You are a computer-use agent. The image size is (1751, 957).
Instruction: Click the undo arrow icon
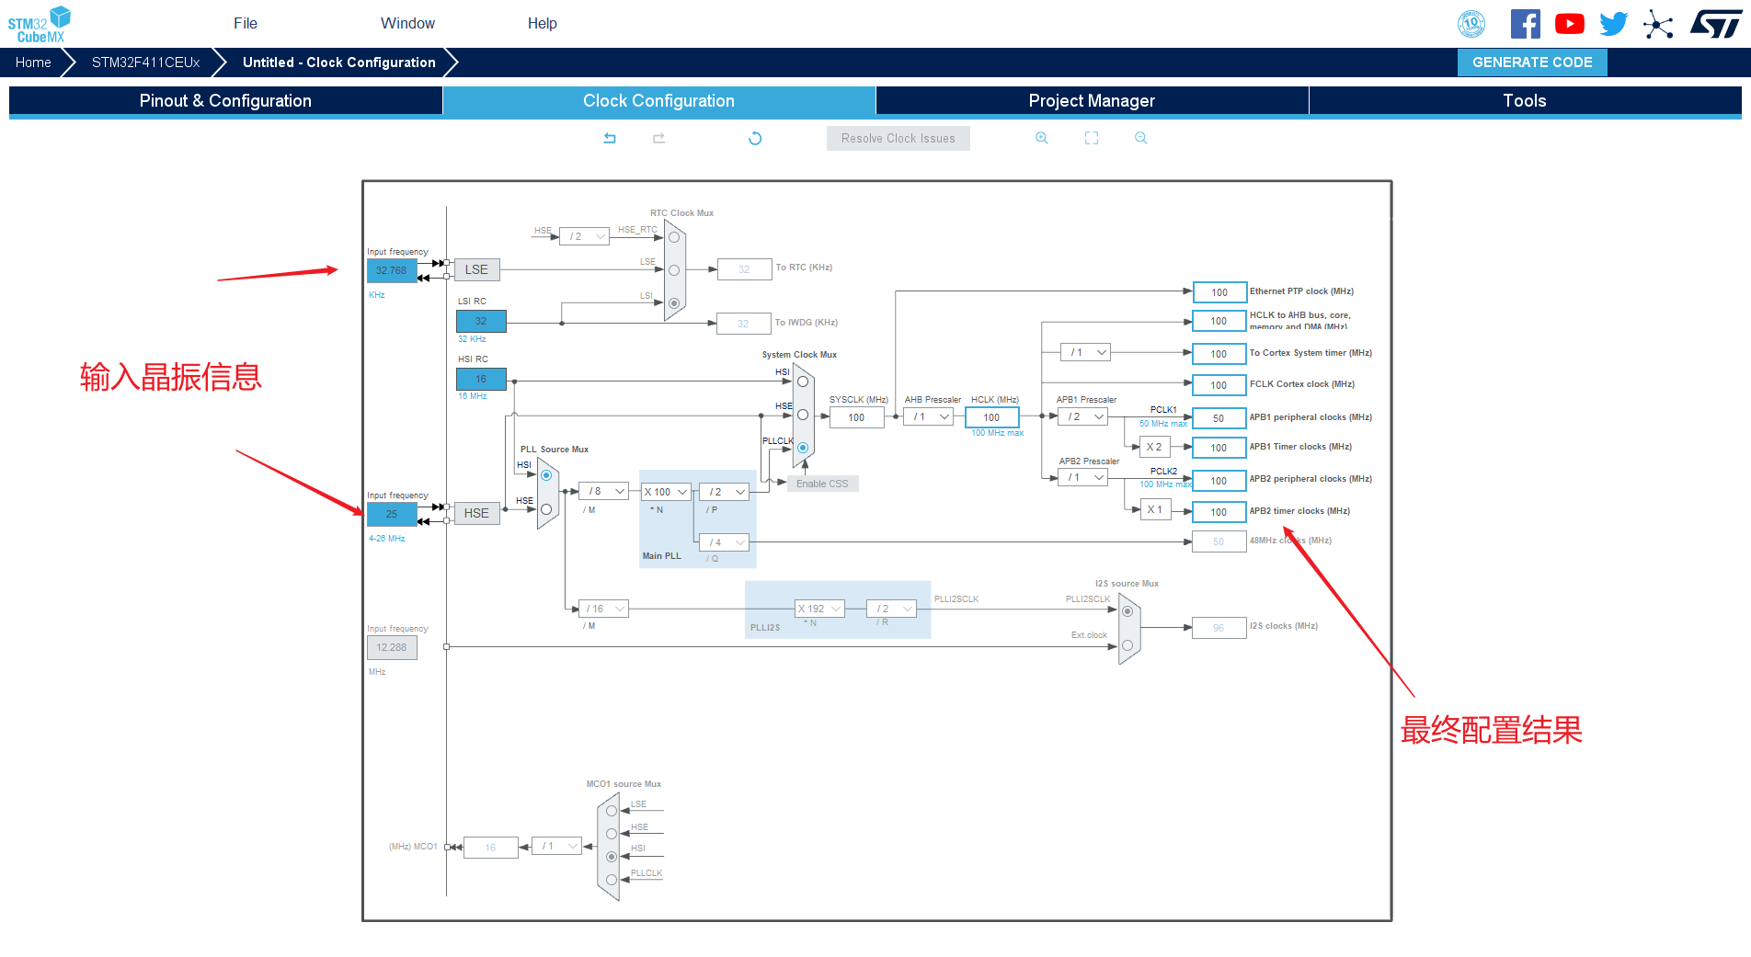(610, 138)
